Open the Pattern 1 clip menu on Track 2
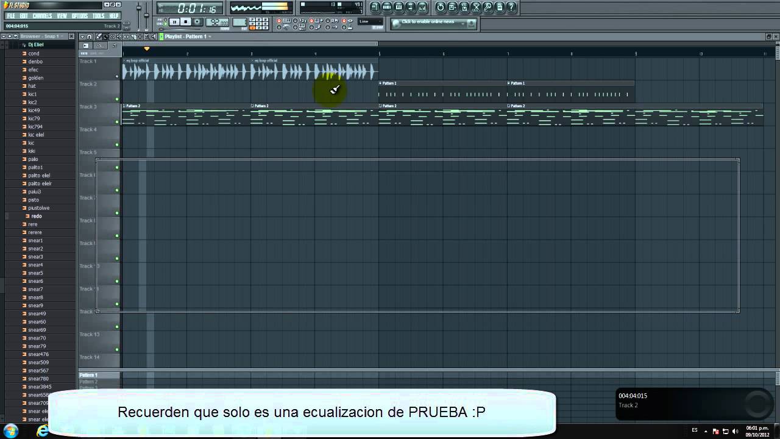 tap(380, 83)
